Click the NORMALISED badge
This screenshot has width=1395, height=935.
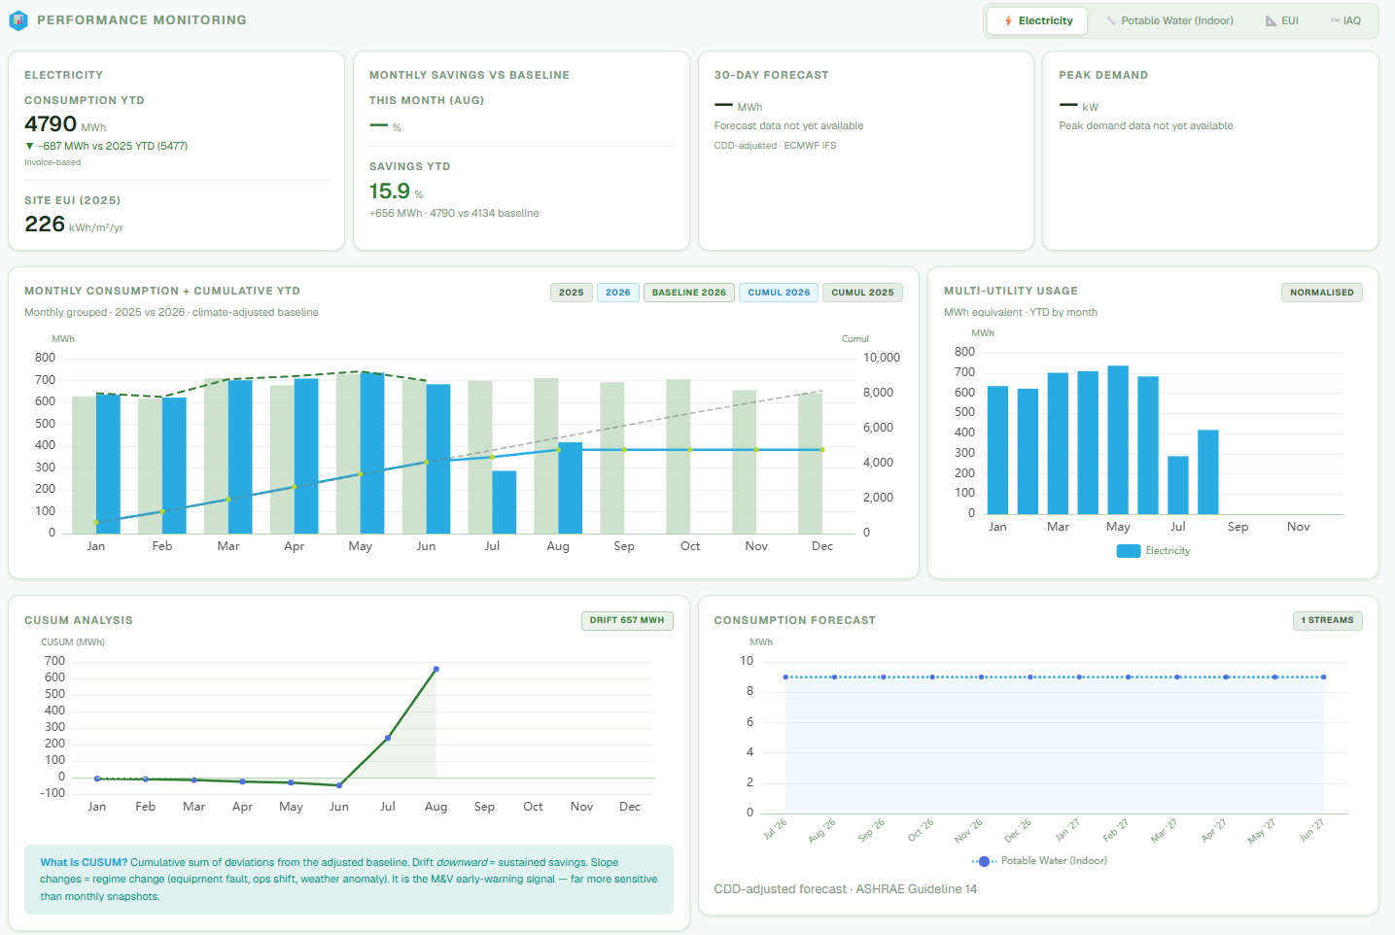pos(1322,293)
